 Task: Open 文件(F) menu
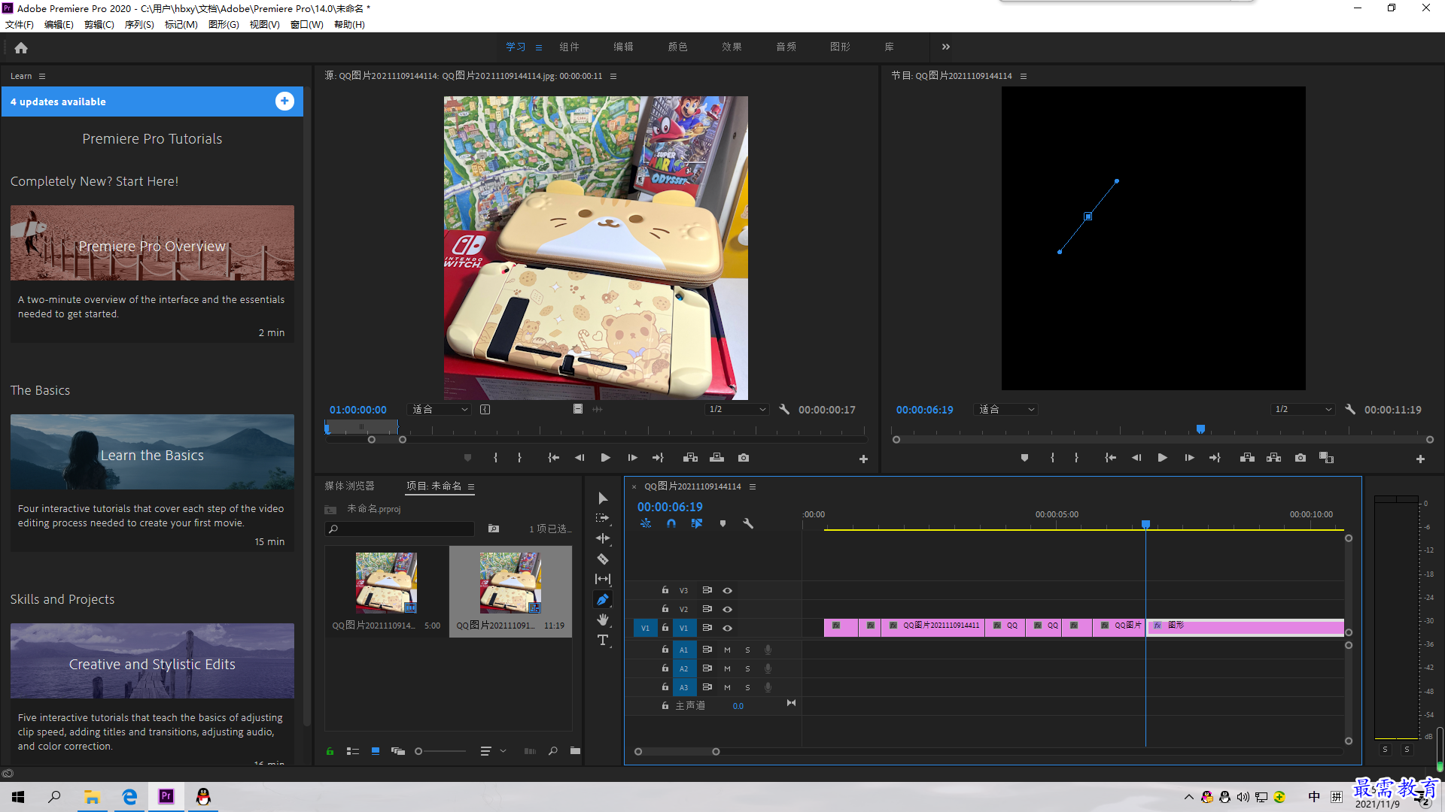point(20,25)
